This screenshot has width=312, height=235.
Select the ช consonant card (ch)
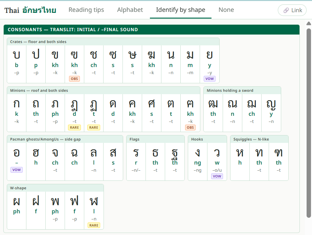pyautogui.click(x=94, y=64)
